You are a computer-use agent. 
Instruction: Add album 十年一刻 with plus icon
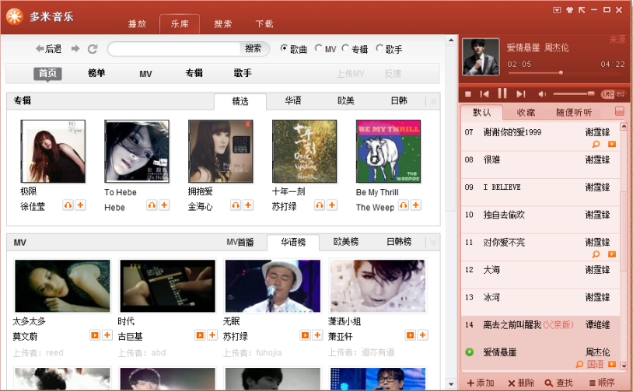tap(332, 205)
